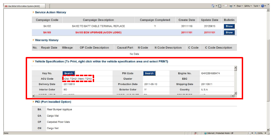This screenshot has height=138, width=273.
Task: Select the SA102 campaign code cell
Action: [x=47, y=26]
